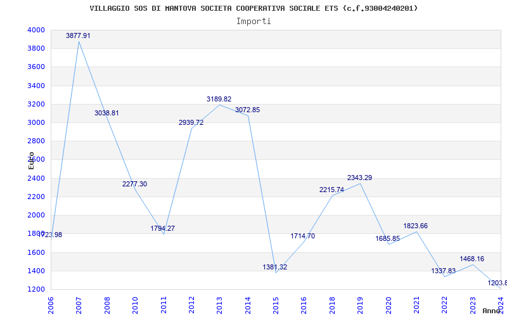Select the 1714.70 data label
Viewport: 507px width, 317px height.
coord(303,236)
